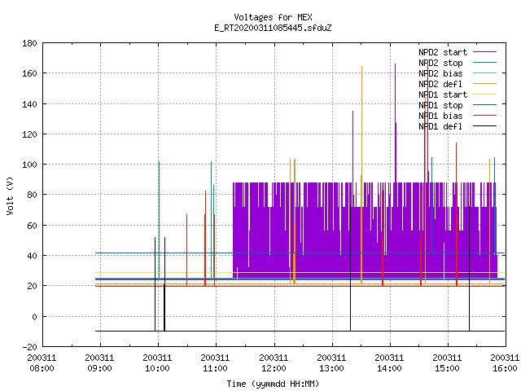
Task: Click the y-axis tick value -20
Action: pos(29,347)
